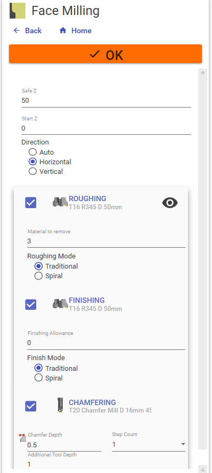This screenshot has height=473, width=212.
Task: Click the roughing face mill tool icon
Action: click(x=60, y=202)
